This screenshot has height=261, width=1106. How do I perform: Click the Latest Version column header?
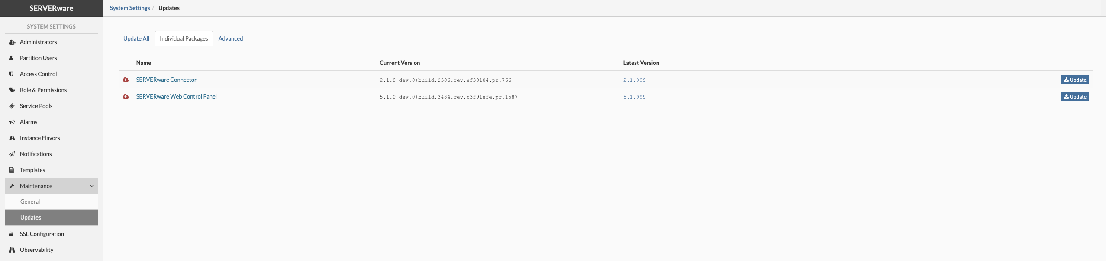tap(641, 63)
